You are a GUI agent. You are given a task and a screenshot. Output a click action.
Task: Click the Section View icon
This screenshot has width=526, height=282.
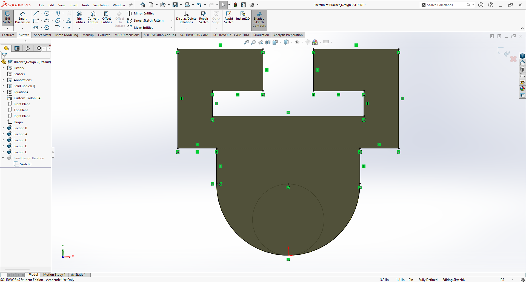[268, 42]
